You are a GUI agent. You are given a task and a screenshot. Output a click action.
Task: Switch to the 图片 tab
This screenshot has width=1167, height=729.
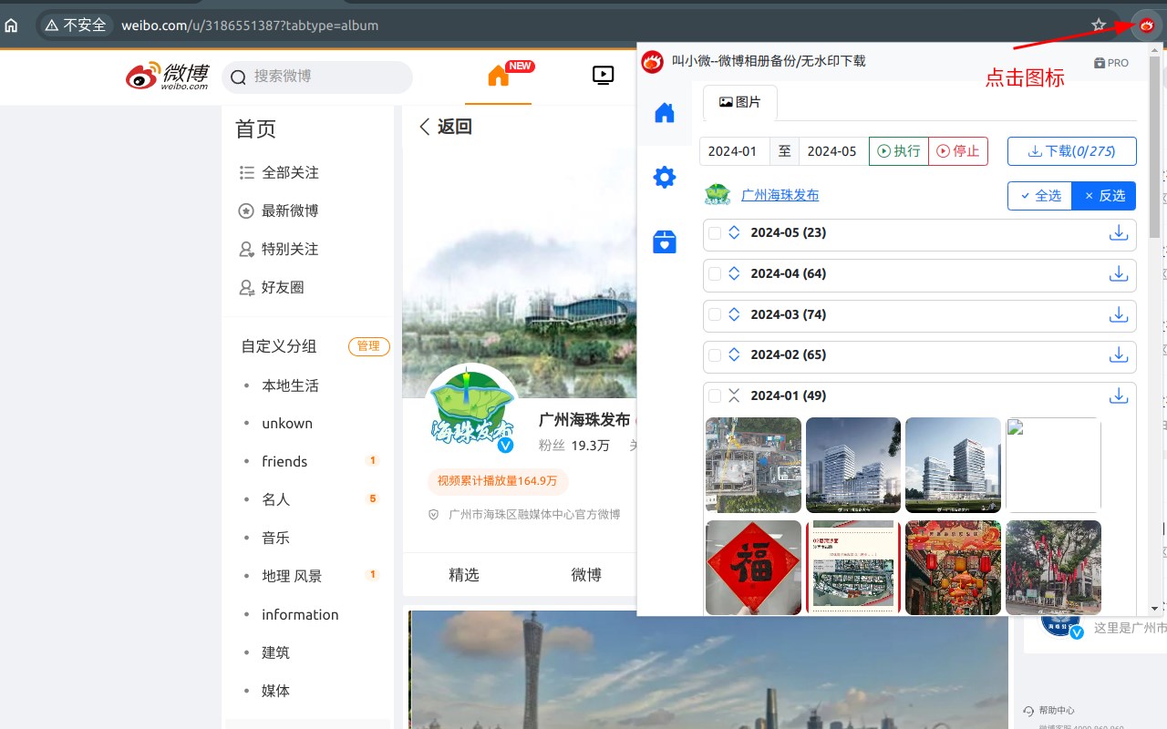point(740,103)
